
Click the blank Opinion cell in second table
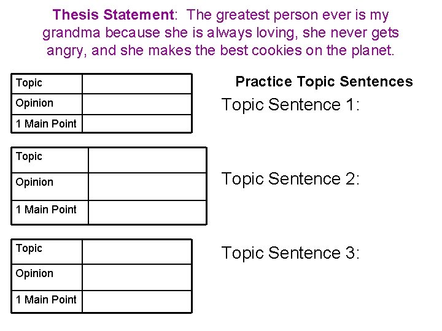tap(147, 186)
